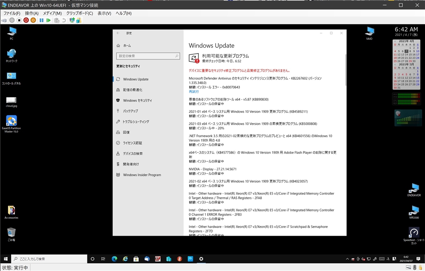Send Ctrl+Alt+Del via the VM toolbar icon
The image size is (425, 271).
(x=4, y=20)
